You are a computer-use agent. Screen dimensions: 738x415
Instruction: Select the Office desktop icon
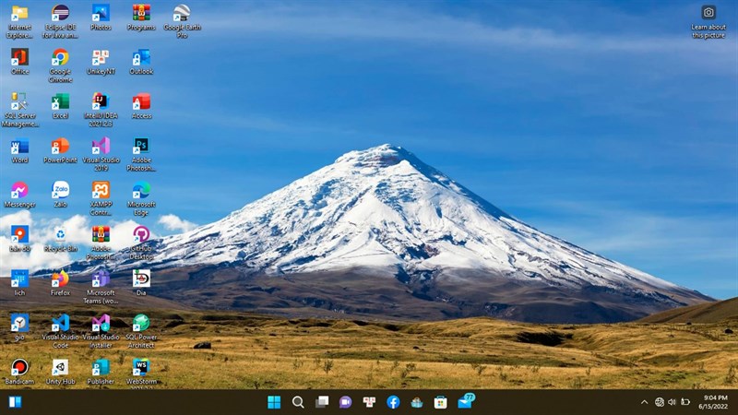pyautogui.click(x=19, y=62)
